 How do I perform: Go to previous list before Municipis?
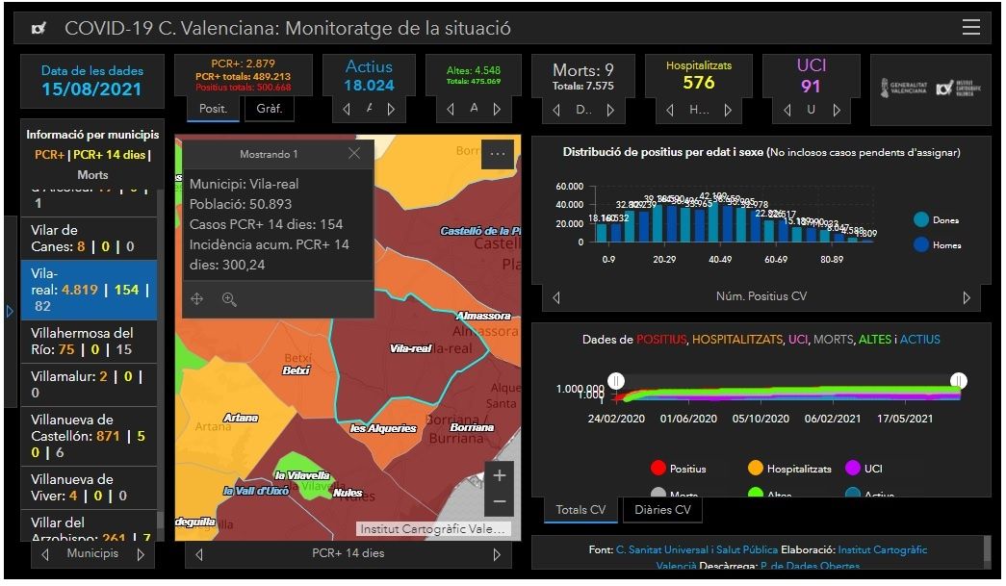pyautogui.click(x=45, y=554)
